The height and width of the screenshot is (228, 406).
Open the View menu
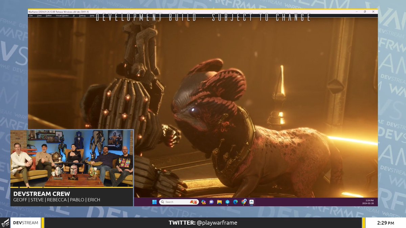(x=39, y=16)
